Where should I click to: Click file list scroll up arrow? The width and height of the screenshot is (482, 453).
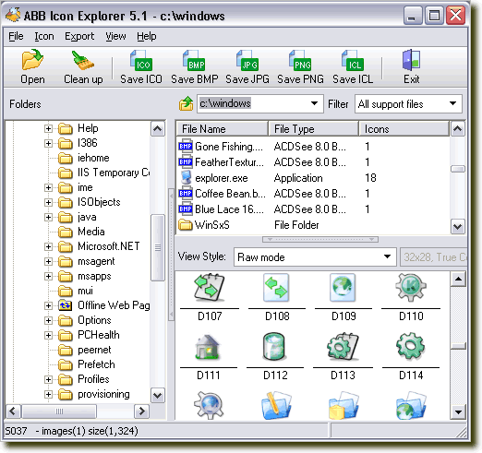458,129
